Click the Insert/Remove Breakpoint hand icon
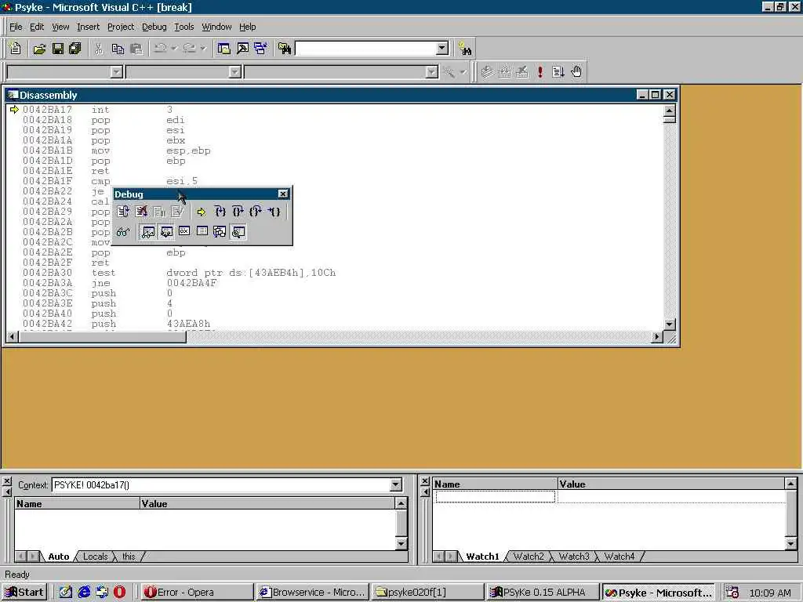This screenshot has height=602, width=803. tap(576, 71)
